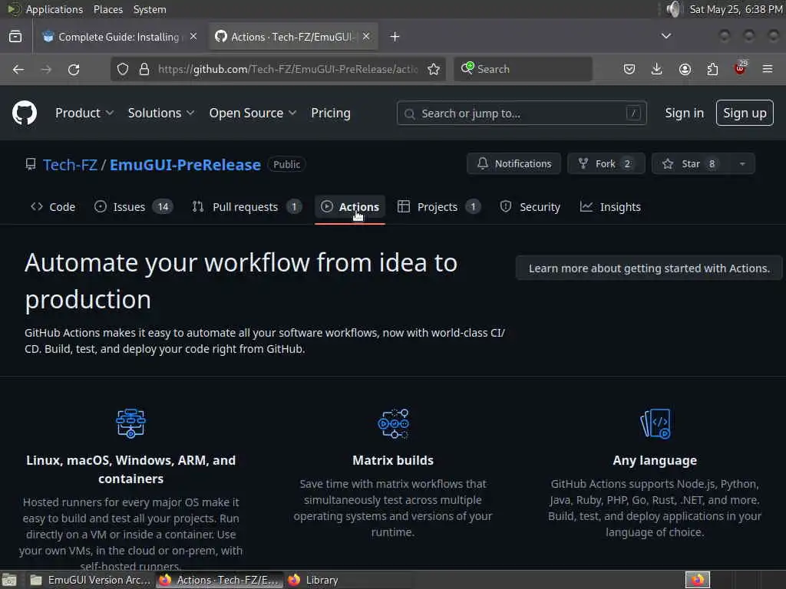Click the Sat May 25 clock
This screenshot has height=589, width=786.
tap(736, 9)
